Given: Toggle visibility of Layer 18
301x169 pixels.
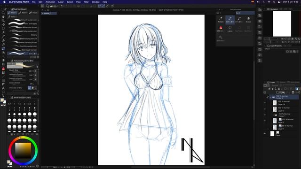Looking at the screenshot, I should point(265,103).
